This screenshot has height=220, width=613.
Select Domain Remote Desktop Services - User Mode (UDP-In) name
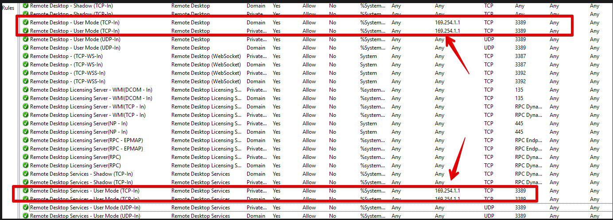click(x=85, y=216)
